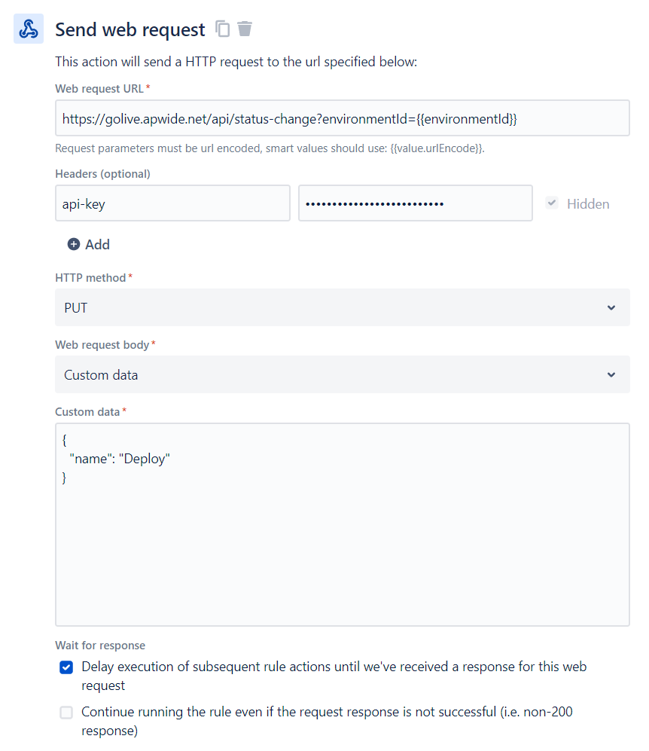Click the duplicate action copy icon
The width and height of the screenshot is (649, 751).
[x=222, y=29]
